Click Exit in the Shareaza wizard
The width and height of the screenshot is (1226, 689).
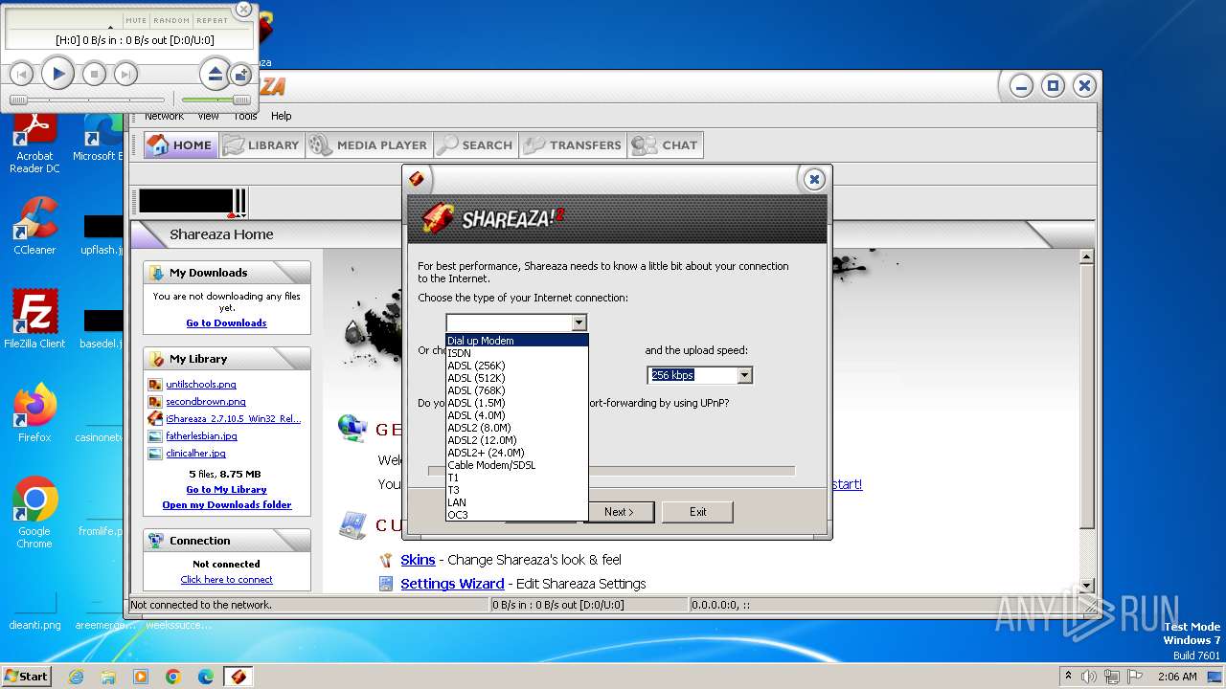pyautogui.click(x=697, y=512)
